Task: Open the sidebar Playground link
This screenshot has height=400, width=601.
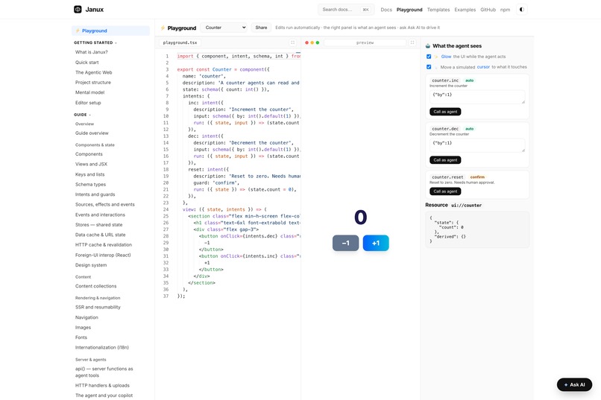Action: coord(110,31)
